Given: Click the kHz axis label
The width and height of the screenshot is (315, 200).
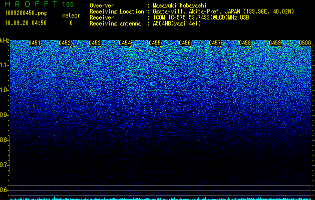Looking at the screenshot, I should [x=5, y=40].
